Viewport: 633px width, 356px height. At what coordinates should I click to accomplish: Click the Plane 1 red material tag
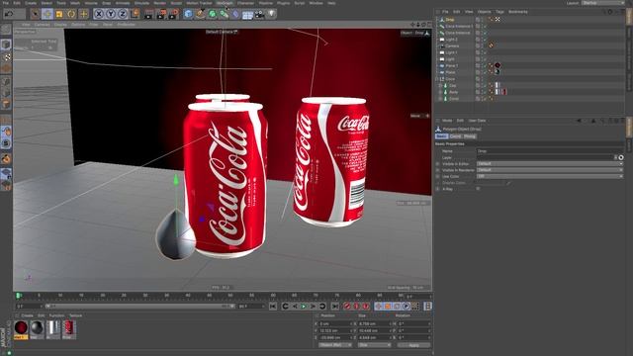(497, 65)
